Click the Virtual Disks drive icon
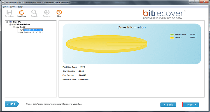 click(14, 25)
